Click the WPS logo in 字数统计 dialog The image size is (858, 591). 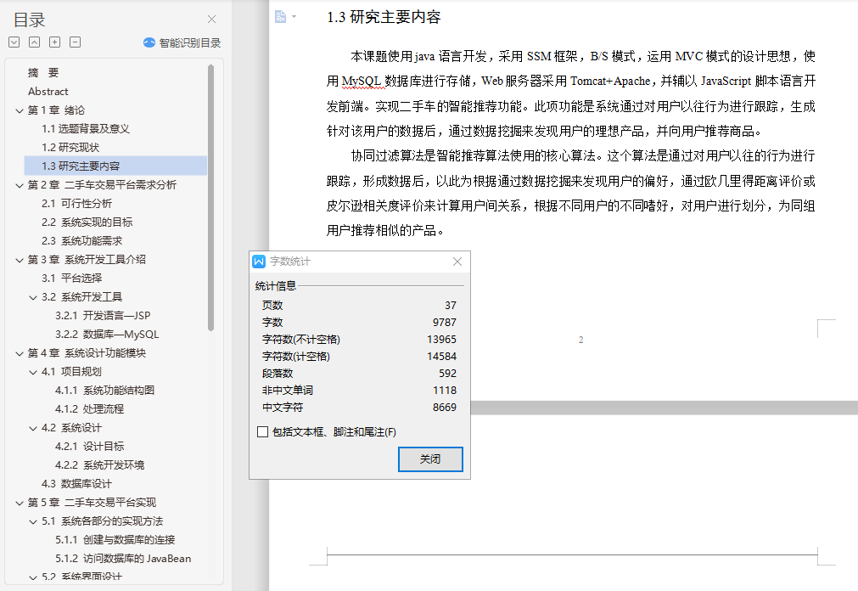[259, 262]
